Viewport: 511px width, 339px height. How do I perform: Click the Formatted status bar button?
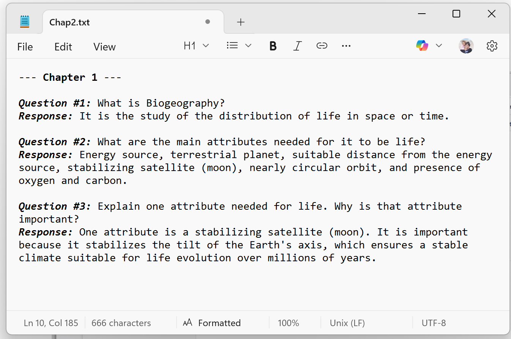tap(212, 323)
